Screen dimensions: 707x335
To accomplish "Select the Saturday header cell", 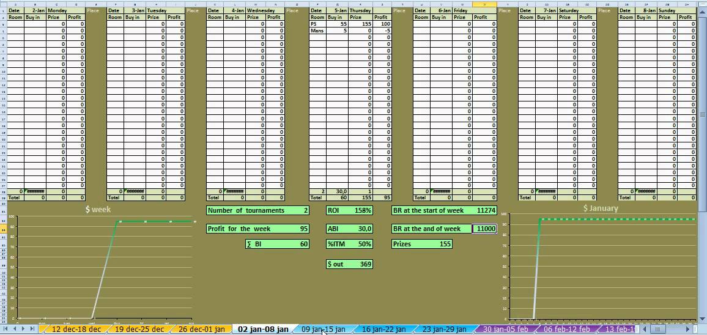I will [x=576, y=10].
